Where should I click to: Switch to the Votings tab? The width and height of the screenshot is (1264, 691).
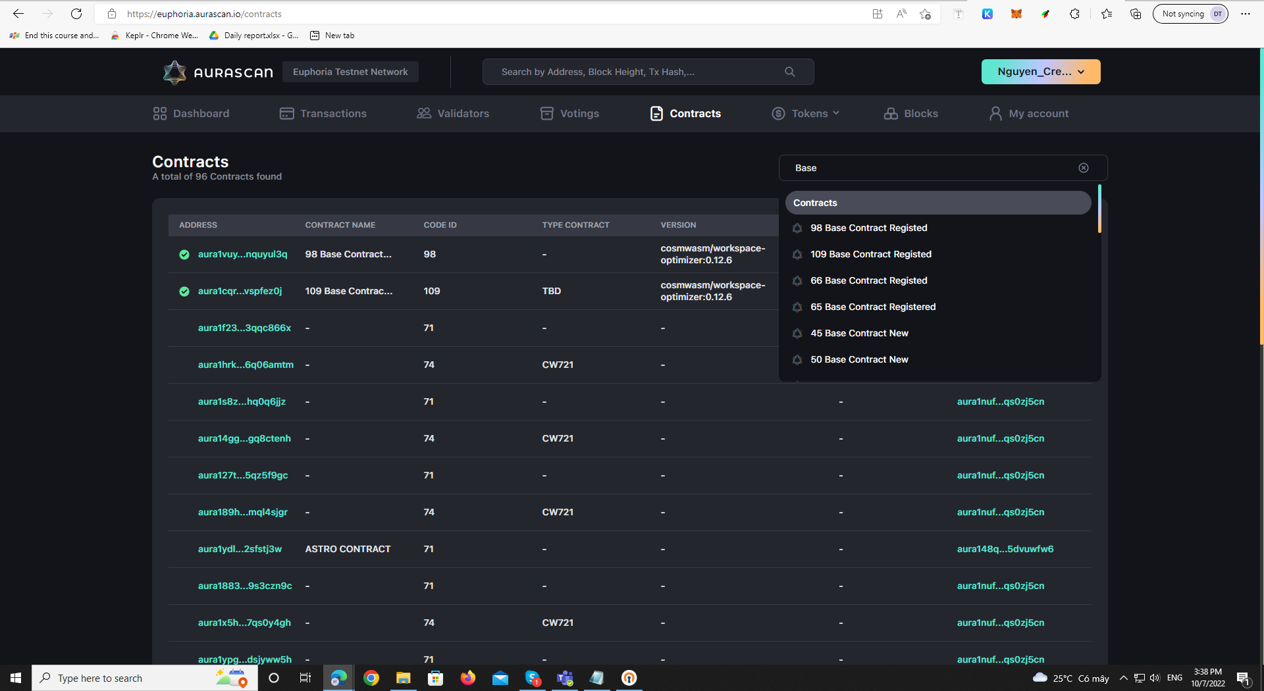pos(570,113)
